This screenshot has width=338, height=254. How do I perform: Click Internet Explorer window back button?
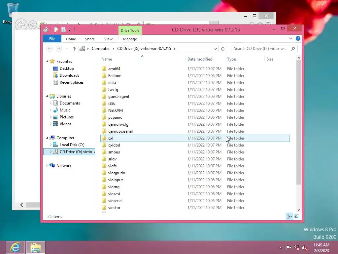pos(21,25)
